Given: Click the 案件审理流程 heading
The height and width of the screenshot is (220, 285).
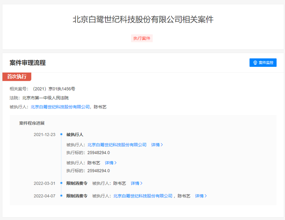Looking at the screenshot, I should 28,63.
